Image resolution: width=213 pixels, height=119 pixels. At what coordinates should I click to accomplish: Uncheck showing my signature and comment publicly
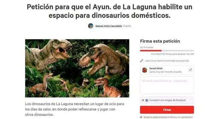(x=141, y=117)
